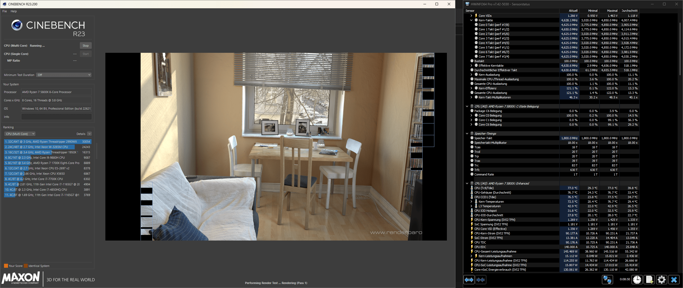The height and width of the screenshot is (288, 683).
Task: Click thermometer icon beside CPU IOD Hotspot
Action: click(x=472, y=211)
